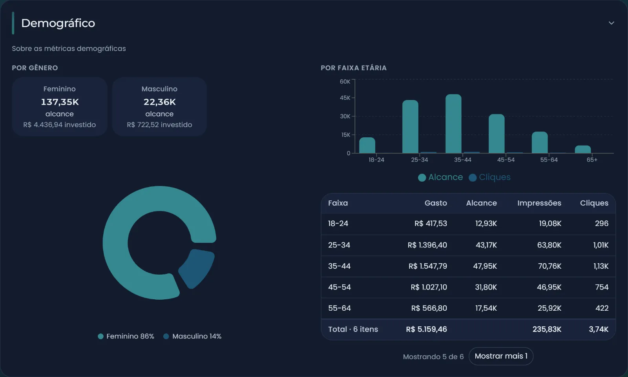The width and height of the screenshot is (628, 377).
Task: Sort table by the Alcance column header
Action: pyautogui.click(x=481, y=203)
